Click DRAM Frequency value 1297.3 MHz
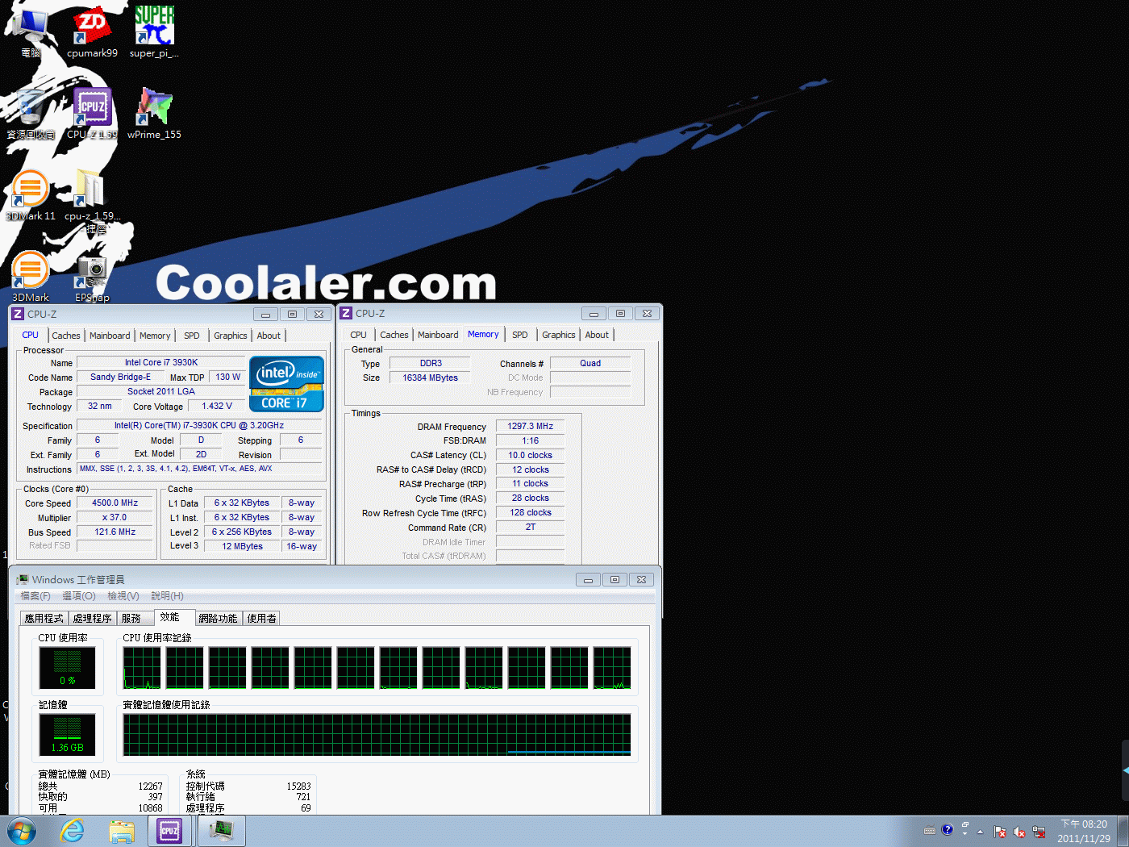1129x847 pixels. (530, 426)
